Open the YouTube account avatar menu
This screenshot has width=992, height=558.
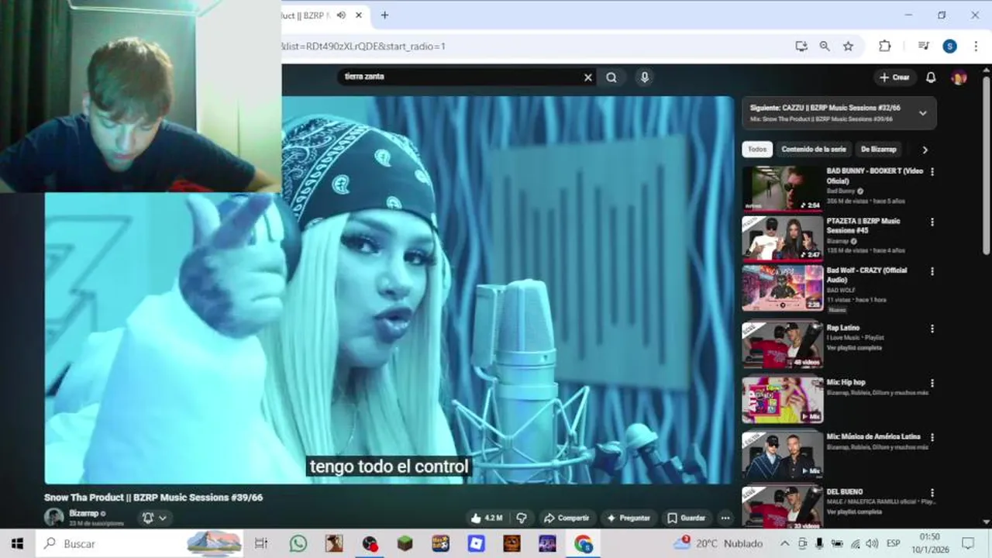click(959, 77)
